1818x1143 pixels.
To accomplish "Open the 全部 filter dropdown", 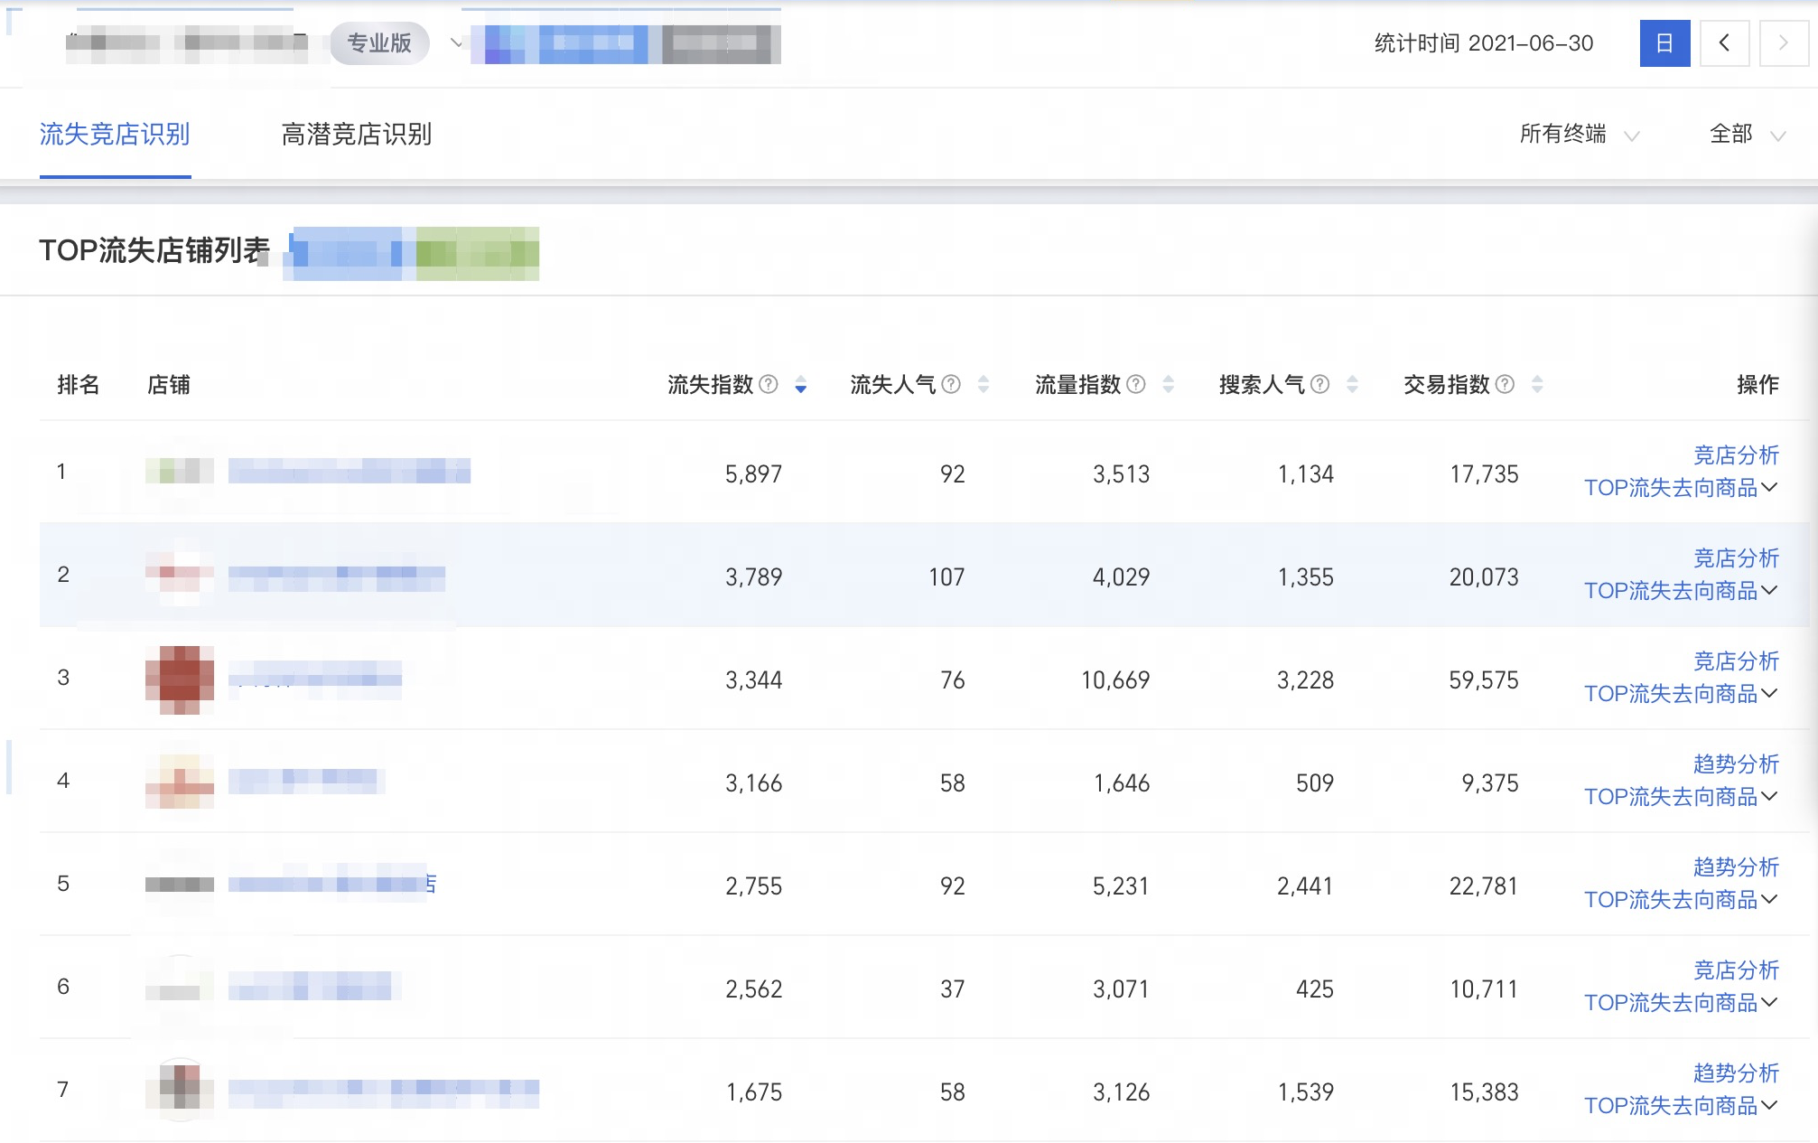I will (1741, 136).
